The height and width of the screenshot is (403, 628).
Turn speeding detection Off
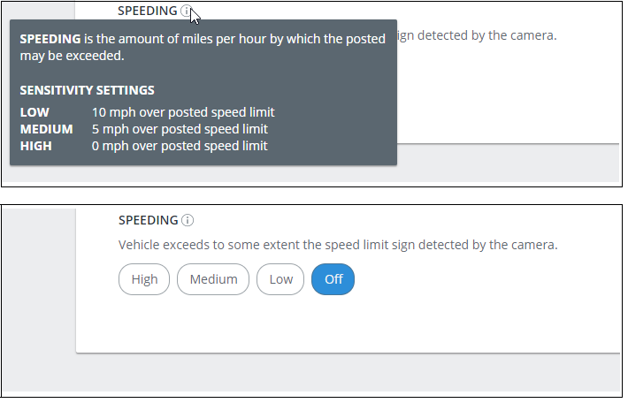click(x=333, y=279)
